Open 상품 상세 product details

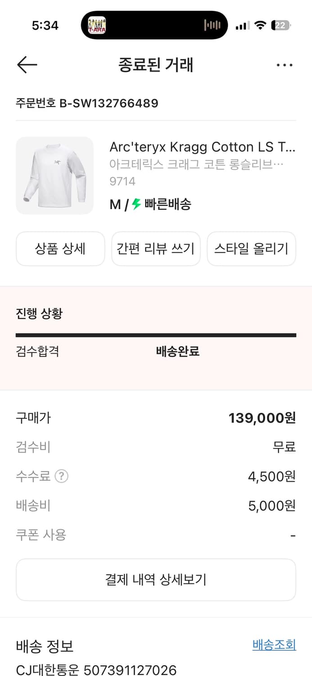[60, 249]
